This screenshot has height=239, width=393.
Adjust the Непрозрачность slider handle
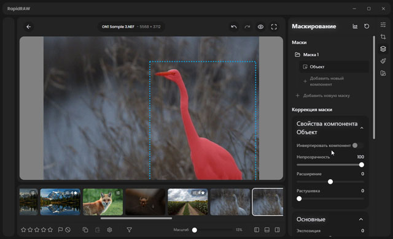tap(362, 165)
